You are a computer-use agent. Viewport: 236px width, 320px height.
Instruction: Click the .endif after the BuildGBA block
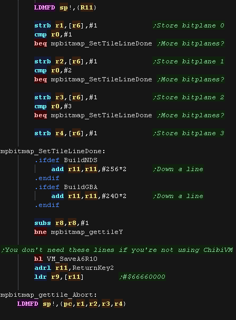(47, 205)
